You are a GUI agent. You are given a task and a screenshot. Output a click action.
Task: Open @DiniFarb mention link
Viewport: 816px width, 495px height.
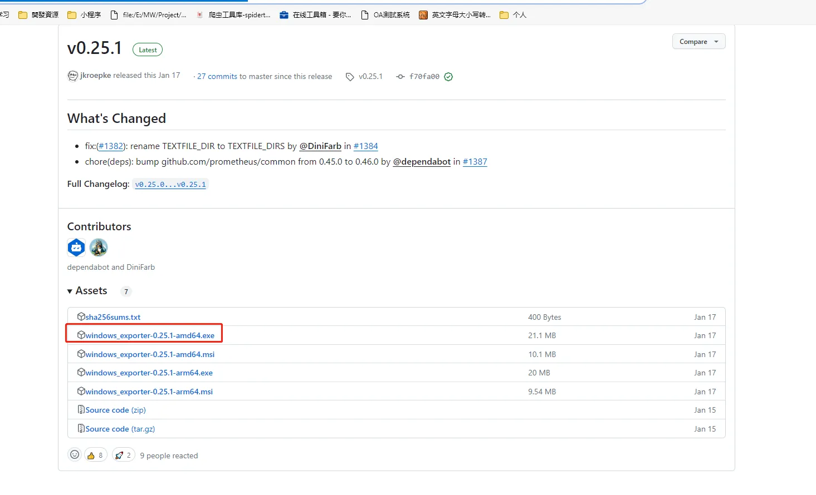(x=320, y=146)
